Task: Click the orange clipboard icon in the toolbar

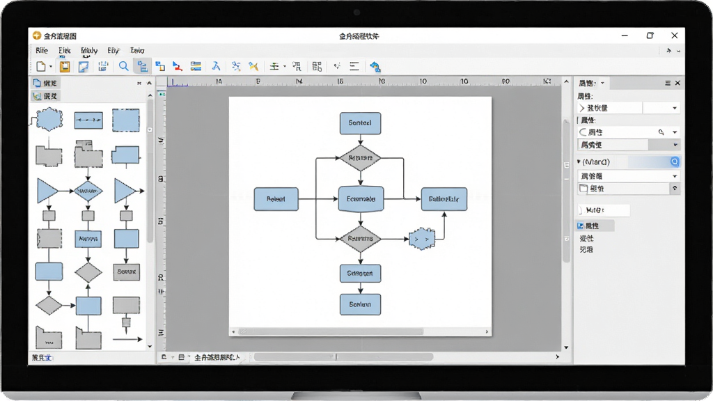Action: [x=65, y=66]
